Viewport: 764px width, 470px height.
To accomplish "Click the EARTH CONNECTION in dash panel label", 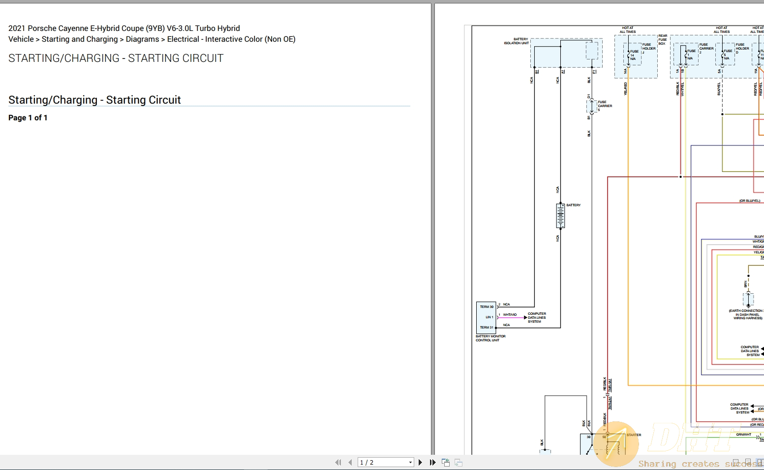I will point(747,314).
